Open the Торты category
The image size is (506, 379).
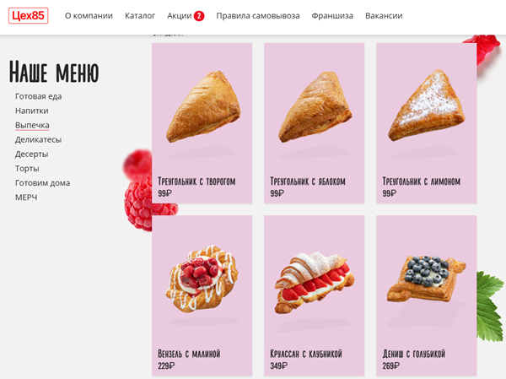[x=27, y=168]
